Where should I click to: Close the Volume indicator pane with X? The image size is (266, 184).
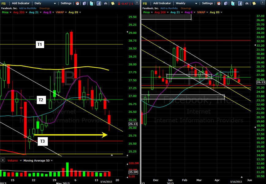click(3, 160)
